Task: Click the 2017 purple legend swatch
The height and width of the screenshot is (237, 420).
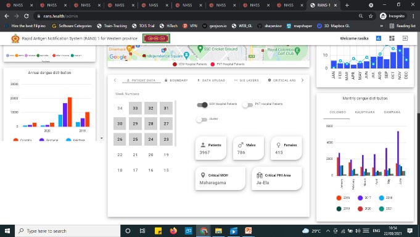Action: [x=360, y=198]
